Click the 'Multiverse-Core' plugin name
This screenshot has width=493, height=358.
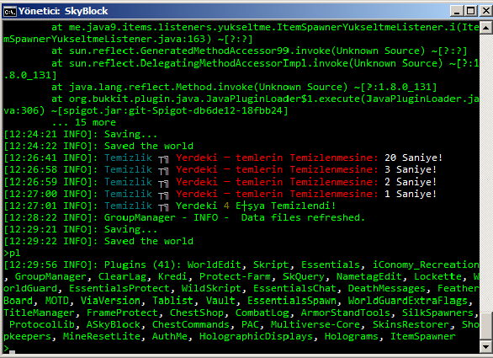tap(315, 324)
